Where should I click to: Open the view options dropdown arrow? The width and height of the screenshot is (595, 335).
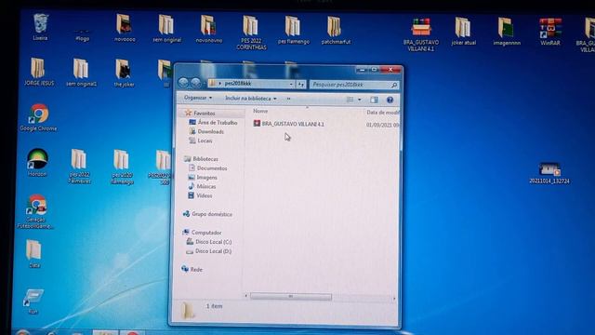point(360,100)
